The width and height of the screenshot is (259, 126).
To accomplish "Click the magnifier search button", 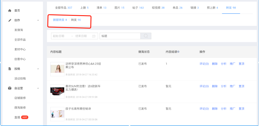I will click(x=146, y=36).
